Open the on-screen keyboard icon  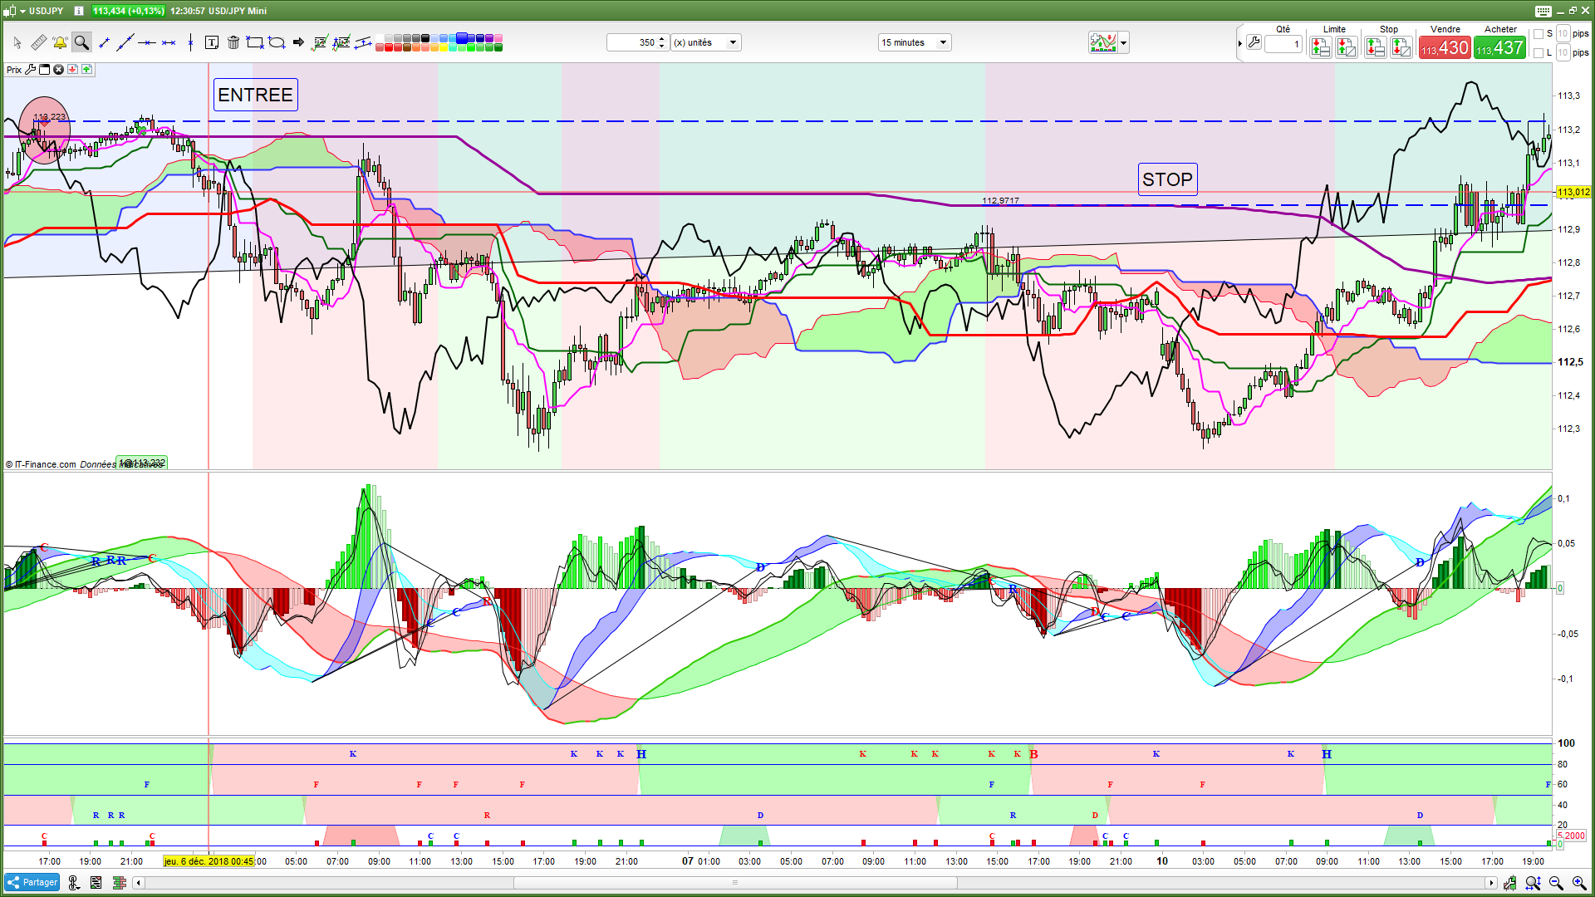point(1543,11)
